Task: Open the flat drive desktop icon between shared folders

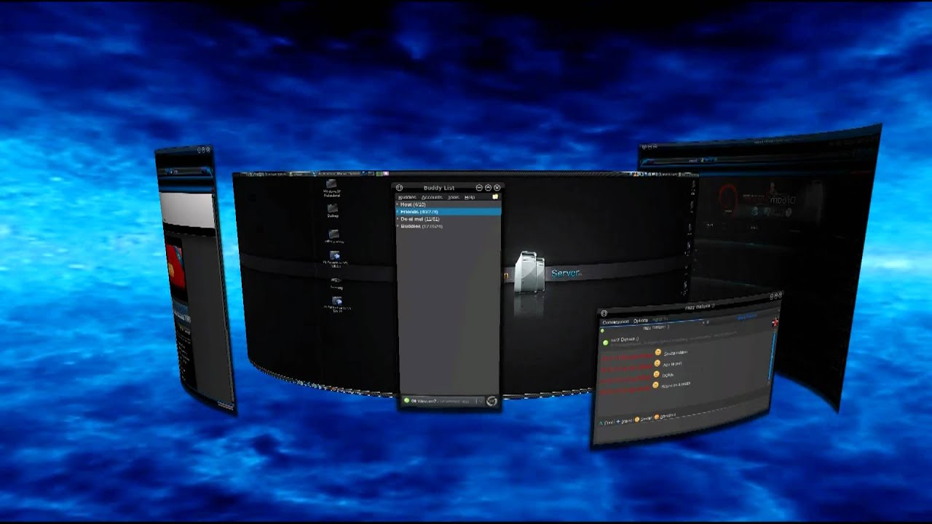Action: click(336, 279)
